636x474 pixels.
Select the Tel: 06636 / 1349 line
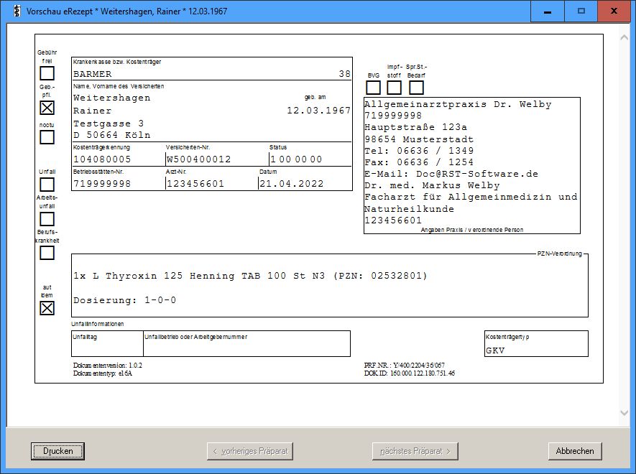[x=419, y=151]
